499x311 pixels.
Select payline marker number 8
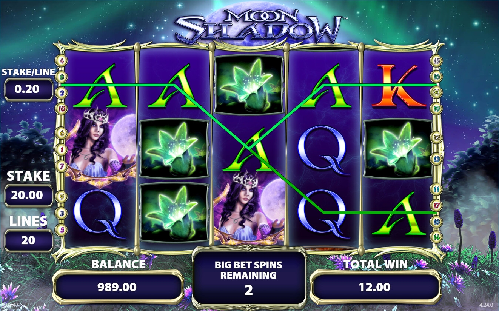tap(62, 77)
